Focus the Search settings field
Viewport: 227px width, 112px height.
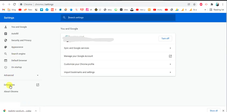(118, 18)
